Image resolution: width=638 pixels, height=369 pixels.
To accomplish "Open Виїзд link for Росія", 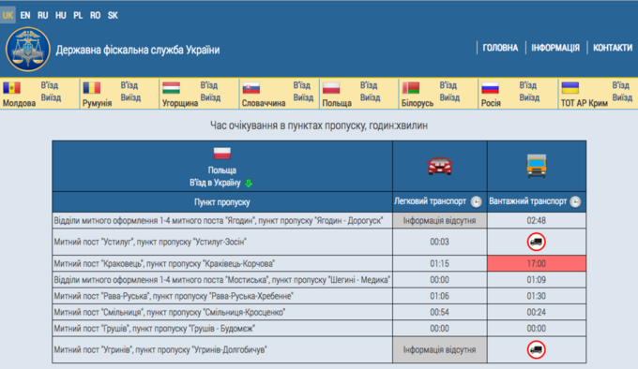I will (x=529, y=97).
